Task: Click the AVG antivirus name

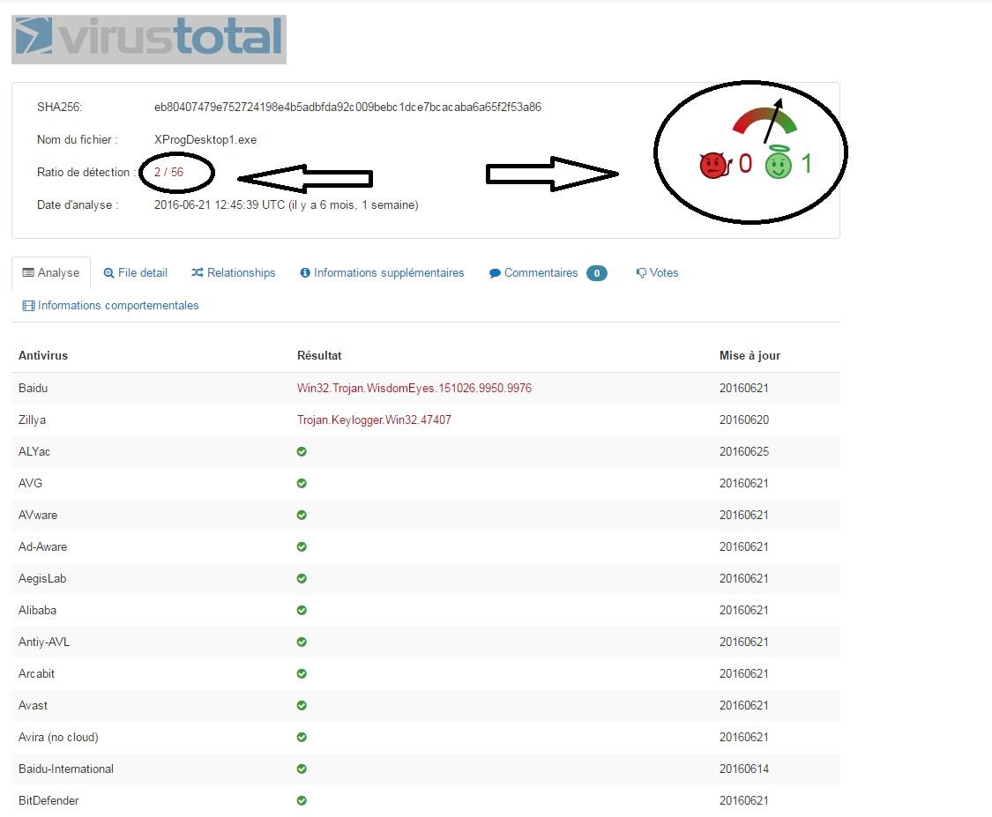Action: [30, 483]
